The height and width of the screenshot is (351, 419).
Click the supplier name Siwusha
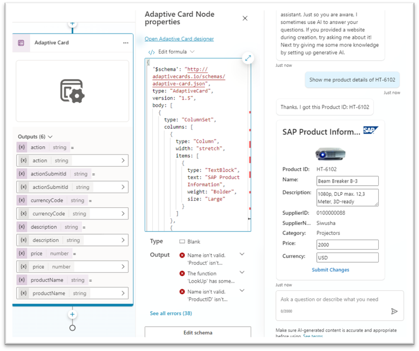tap(326, 223)
